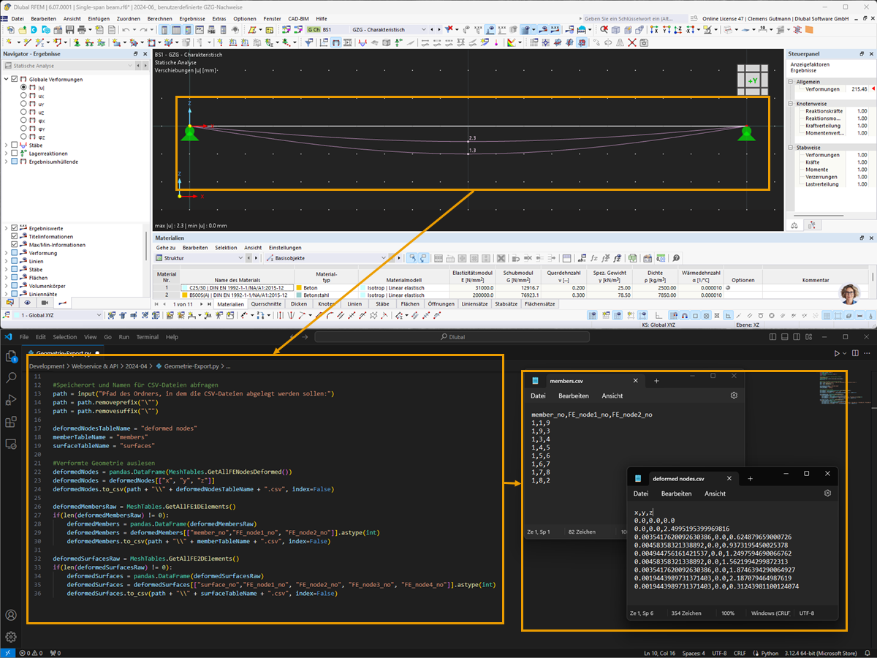Open the settings gear in members.csv Notepad

pyautogui.click(x=734, y=395)
